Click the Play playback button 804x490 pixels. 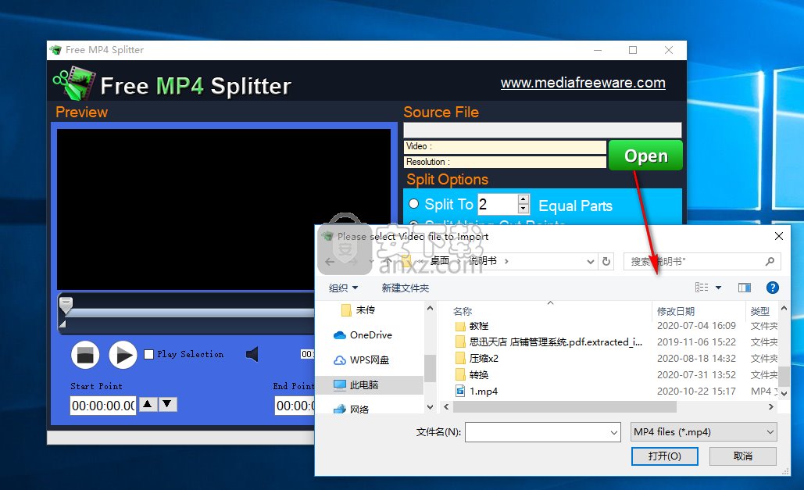(x=123, y=355)
